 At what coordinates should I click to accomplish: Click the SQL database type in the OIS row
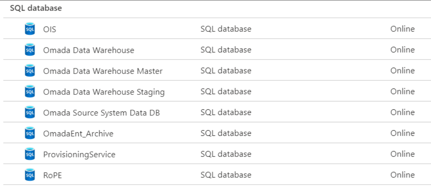click(226, 29)
